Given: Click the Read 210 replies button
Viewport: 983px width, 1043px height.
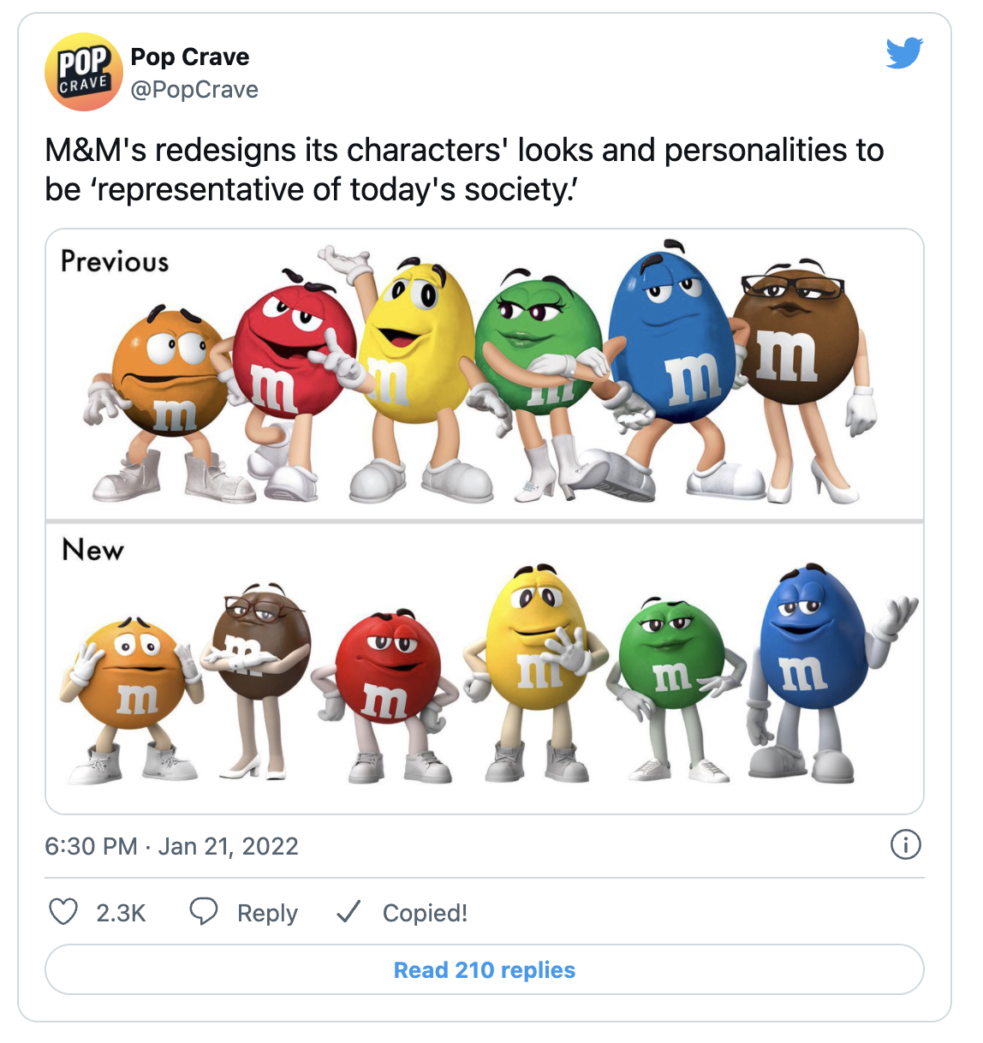Looking at the screenshot, I should (x=485, y=969).
